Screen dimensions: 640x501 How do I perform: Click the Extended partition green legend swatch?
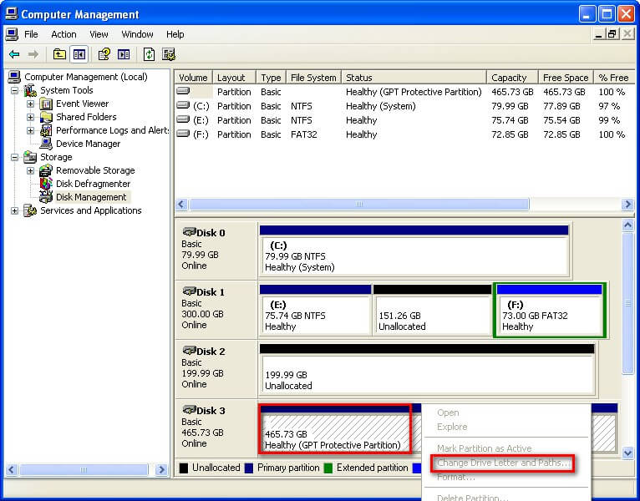click(x=328, y=468)
